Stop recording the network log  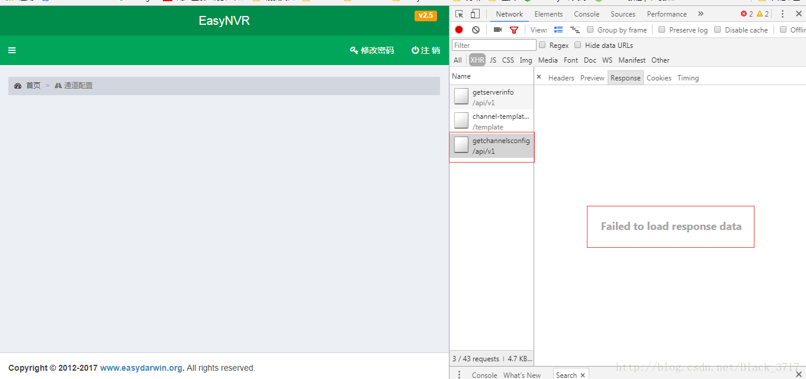[x=459, y=30]
